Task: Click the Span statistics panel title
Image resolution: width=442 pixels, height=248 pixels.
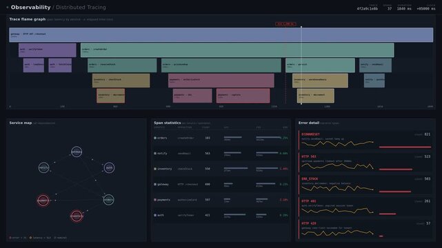Action: coord(168,123)
